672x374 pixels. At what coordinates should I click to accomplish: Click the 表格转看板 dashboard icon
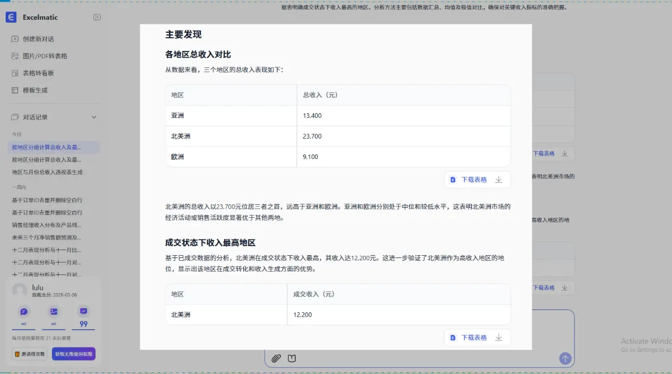(15, 74)
